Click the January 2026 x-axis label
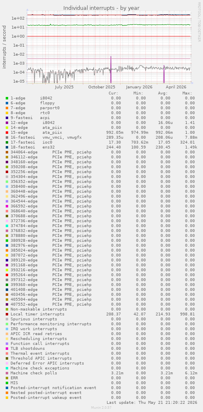203x412 pixels. tap(139, 87)
